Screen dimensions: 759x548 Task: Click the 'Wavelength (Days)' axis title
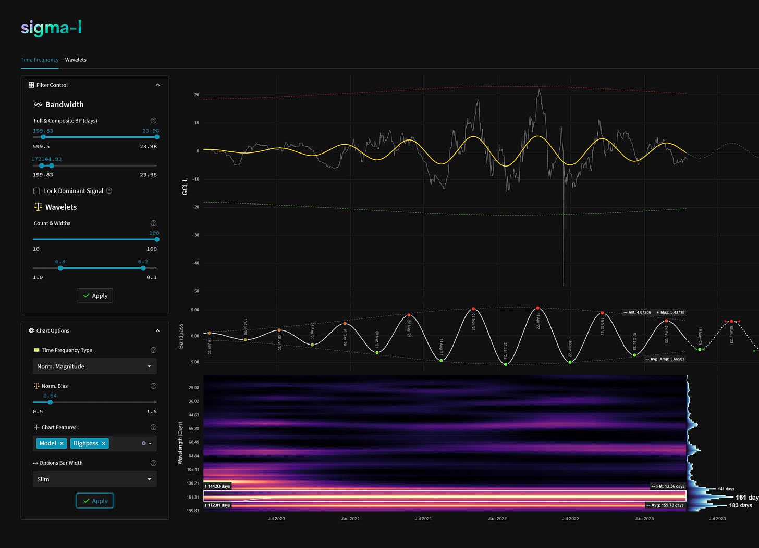(x=180, y=443)
